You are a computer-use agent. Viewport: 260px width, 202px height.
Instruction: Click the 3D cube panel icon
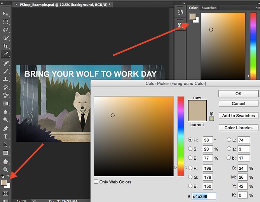point(180,24)
